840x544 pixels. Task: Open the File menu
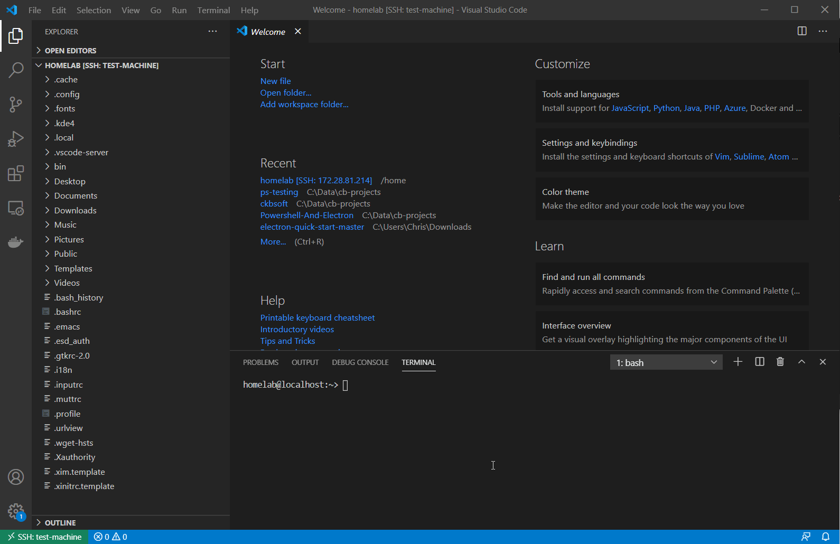pos(34,10)
